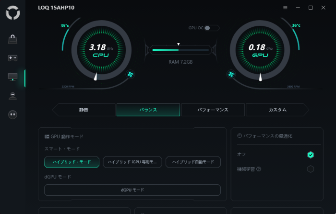The image size is (336, 214).
Task: Select ハイブリッド iGPU 専用モード option
Action: [x=132, y=162]
